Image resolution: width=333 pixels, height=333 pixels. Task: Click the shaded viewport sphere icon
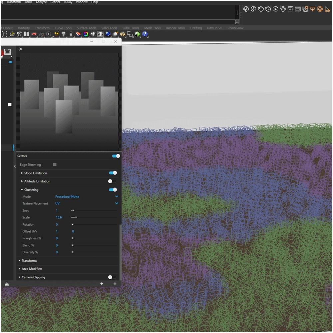click(x=93, y=34)
